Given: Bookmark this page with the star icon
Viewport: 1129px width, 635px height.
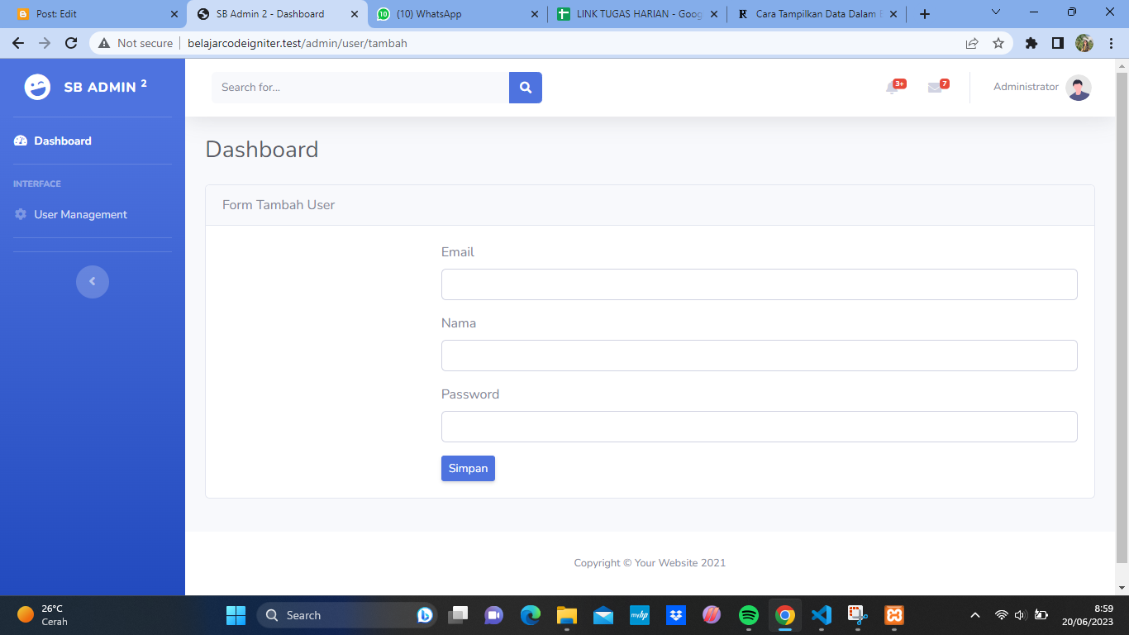Looking at the screenshot, I should [998, 43].
